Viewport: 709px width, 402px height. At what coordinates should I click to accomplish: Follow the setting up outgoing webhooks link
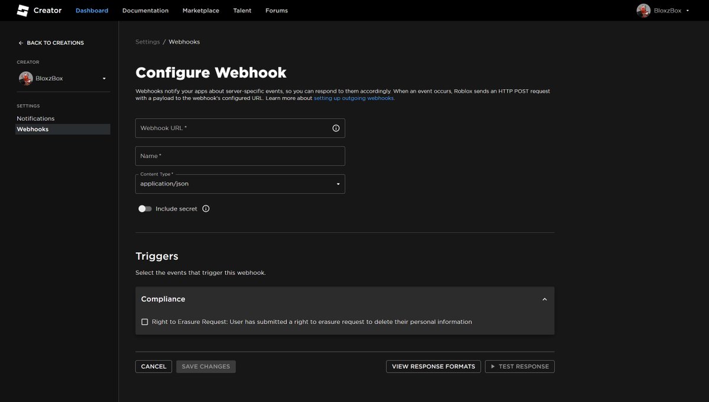(354, 97)
